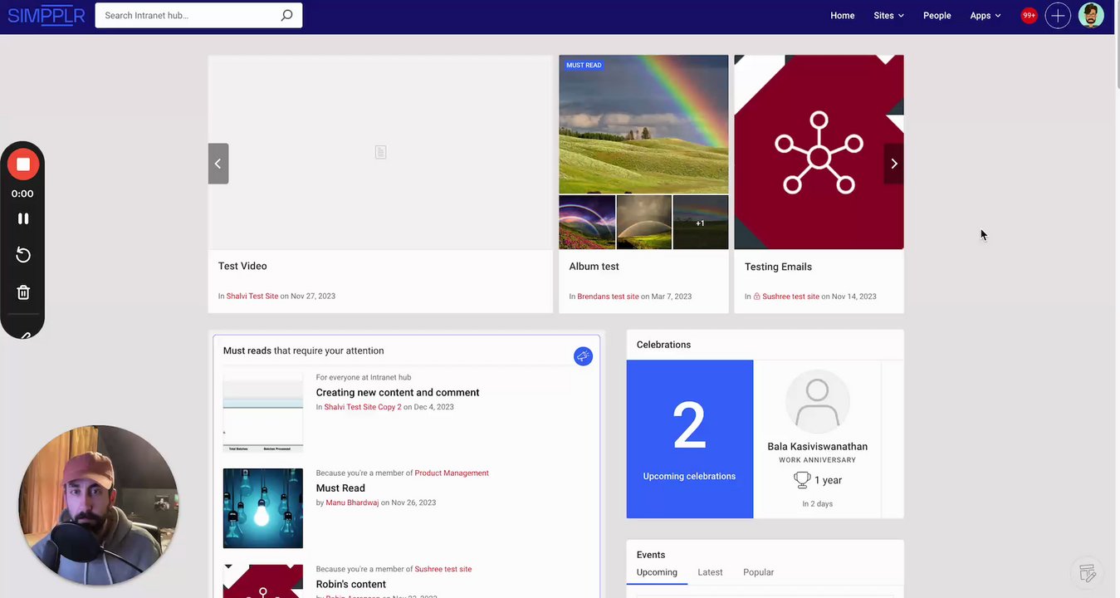Open the rainbow main album photo
The image size is (1120, 598).
tap(643, 125)
